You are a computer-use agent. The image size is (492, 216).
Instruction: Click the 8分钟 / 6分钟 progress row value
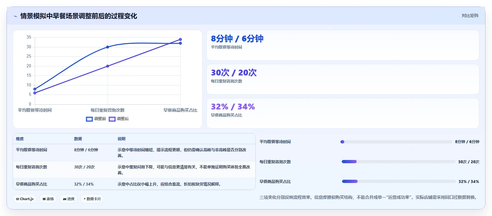pos(467,142)
